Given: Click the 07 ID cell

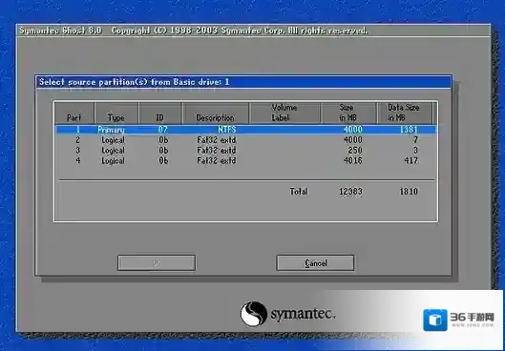Looking at the screenshot, I should click(163, 130).
